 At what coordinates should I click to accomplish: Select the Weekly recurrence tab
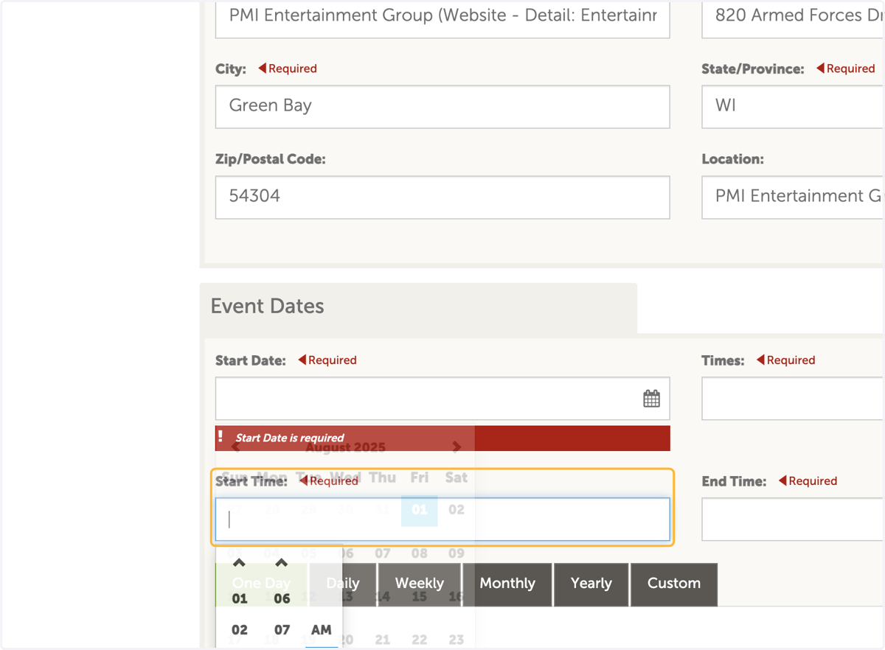tap(420, 584)
